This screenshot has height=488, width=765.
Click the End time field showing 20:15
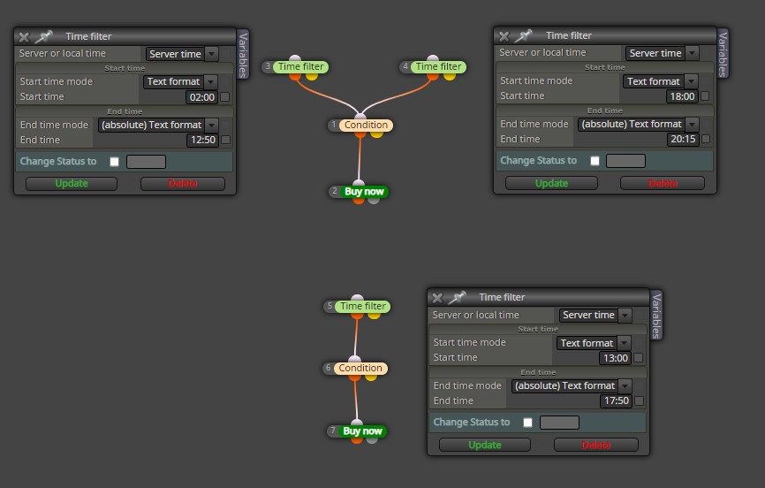click(x=683, y=139)
